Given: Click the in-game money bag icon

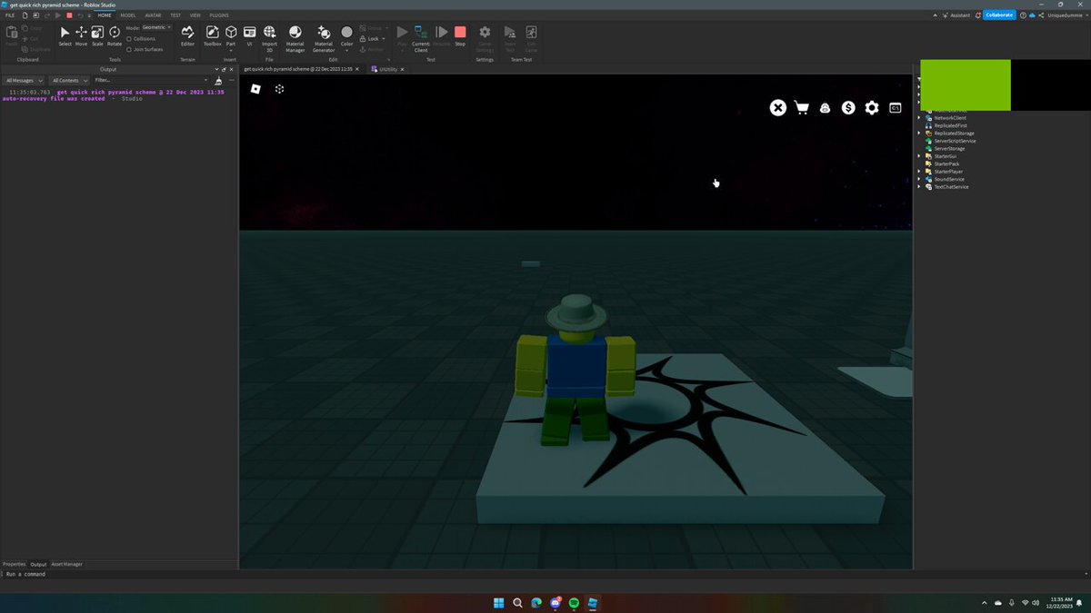Looking at the screenshot, I should click(825, 108).
